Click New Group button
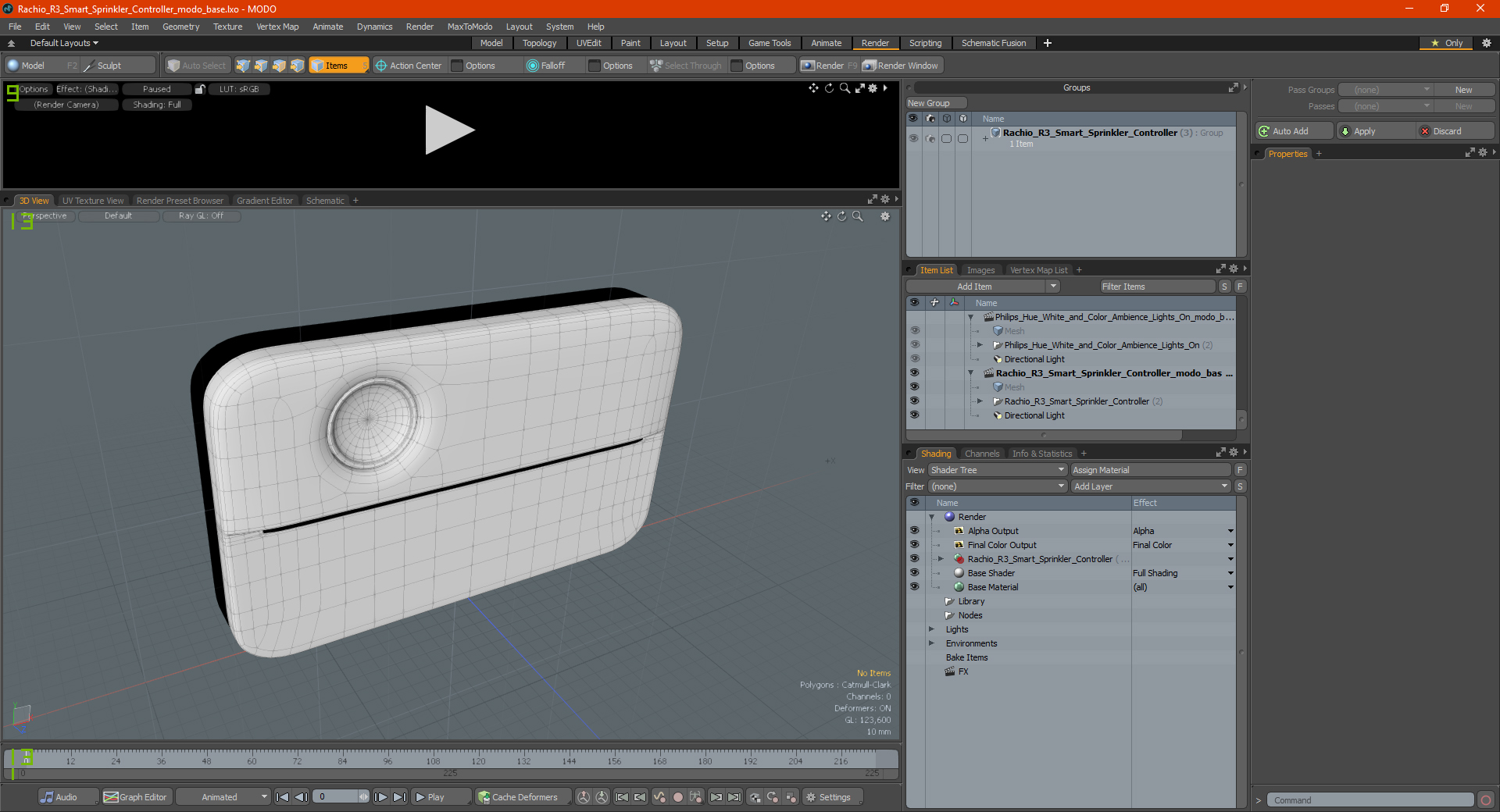Screen dimensions: 1500x812 point(936,103)
